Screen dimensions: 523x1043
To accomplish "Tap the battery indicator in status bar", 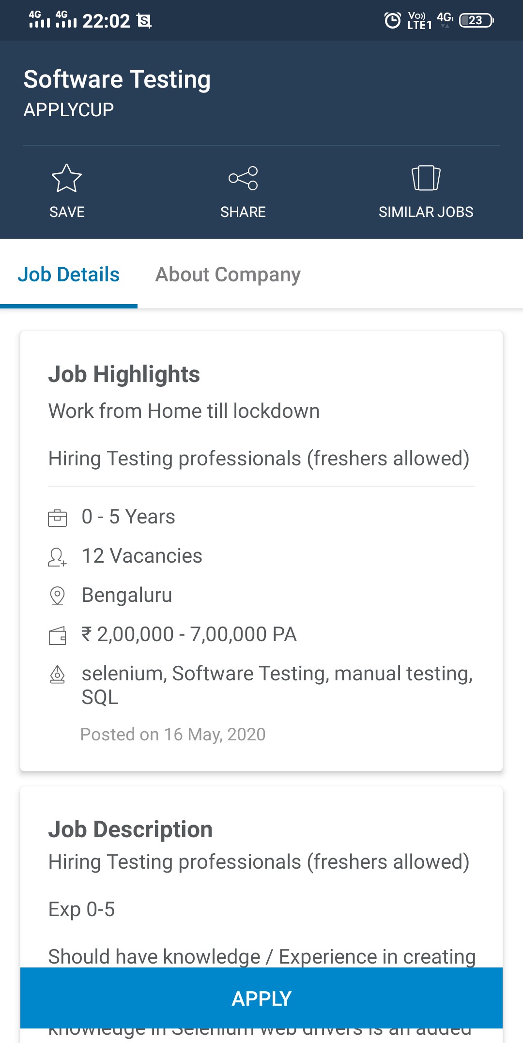I will (477, 20).
